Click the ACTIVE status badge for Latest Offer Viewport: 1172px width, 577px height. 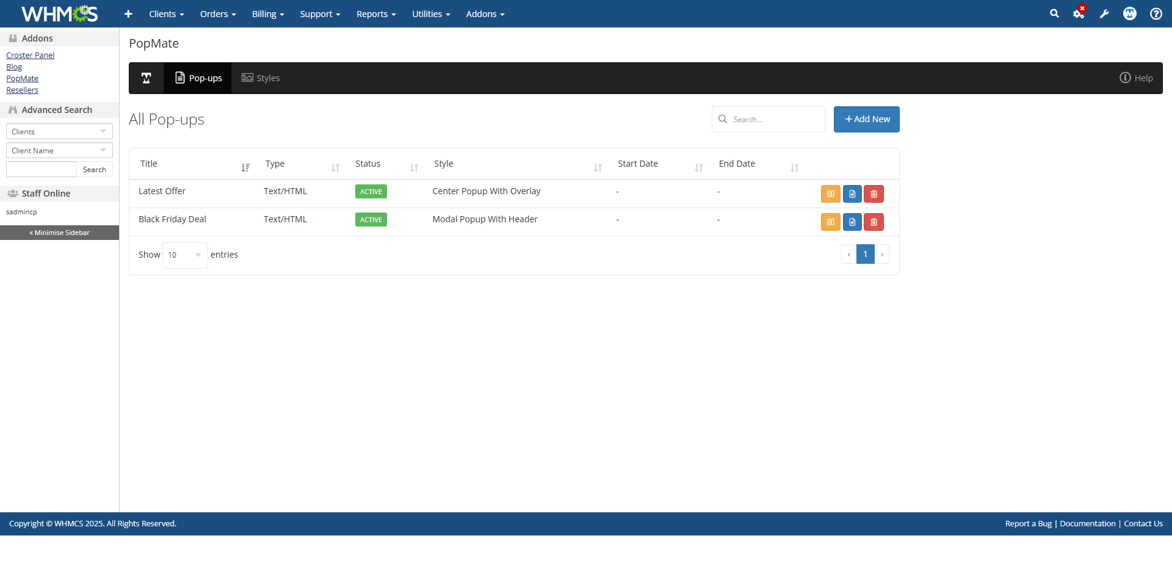(x=371, y=192)
